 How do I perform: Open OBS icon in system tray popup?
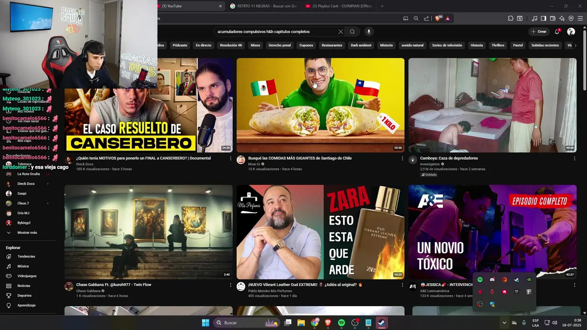tap(480, 304)
